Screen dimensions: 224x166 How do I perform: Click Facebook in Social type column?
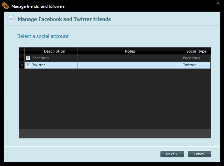[196, 58]
